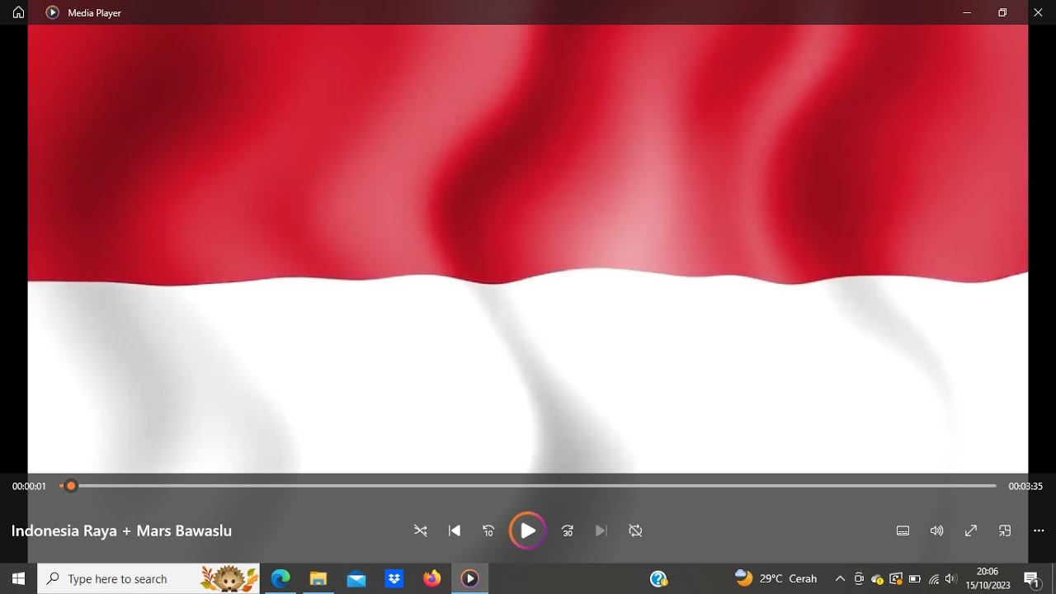Click Media Player taskbar icon

point(470,578)
